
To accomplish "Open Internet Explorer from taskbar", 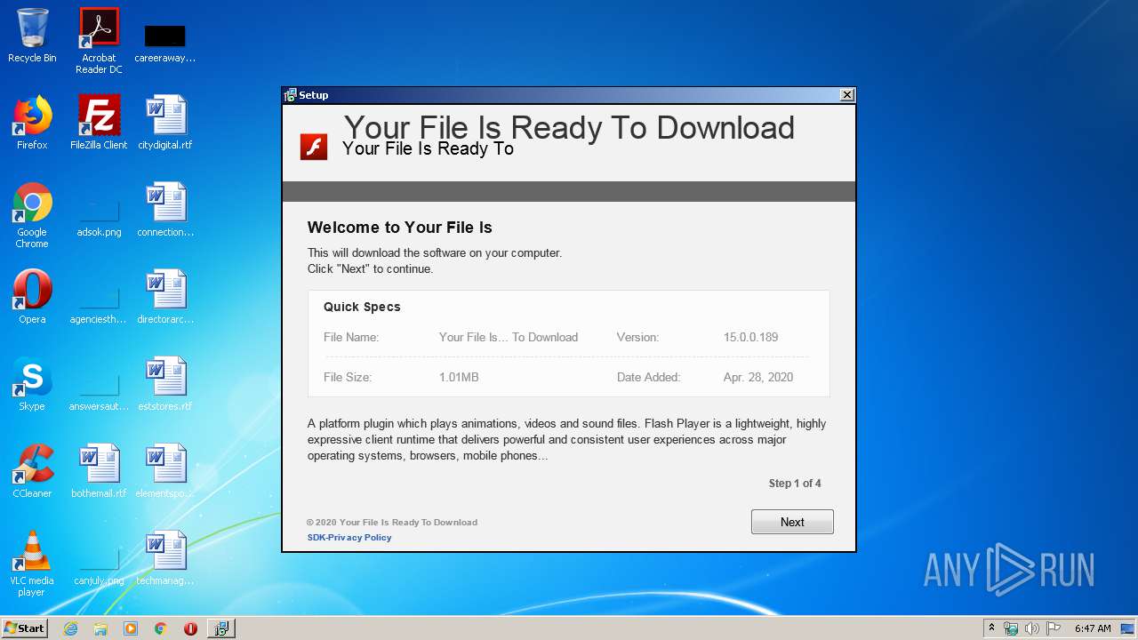I will pyautogui.click(x=70, y=628).
